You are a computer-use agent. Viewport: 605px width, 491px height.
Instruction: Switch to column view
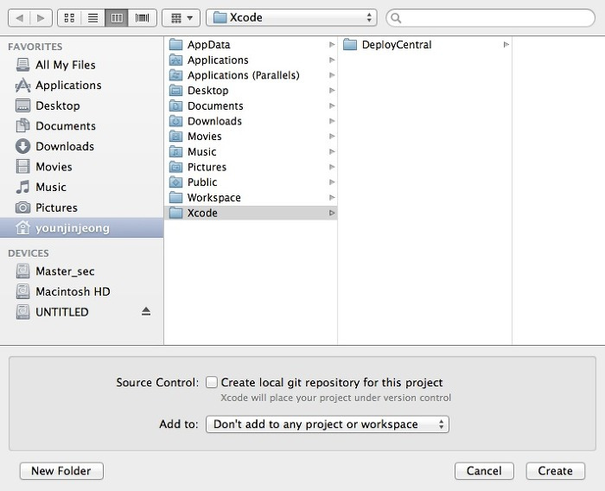(117, 18)
